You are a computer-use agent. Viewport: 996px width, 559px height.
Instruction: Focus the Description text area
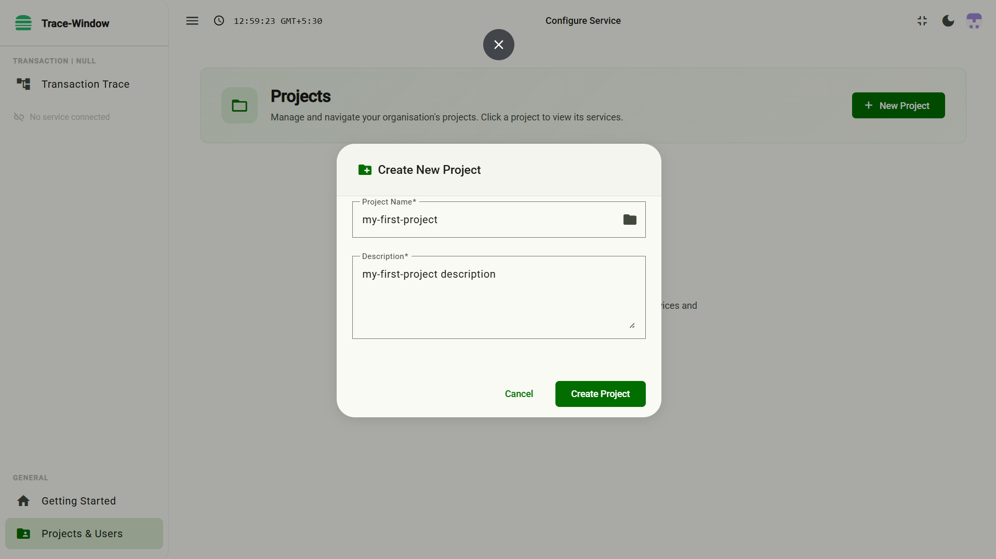coord(499,297)
